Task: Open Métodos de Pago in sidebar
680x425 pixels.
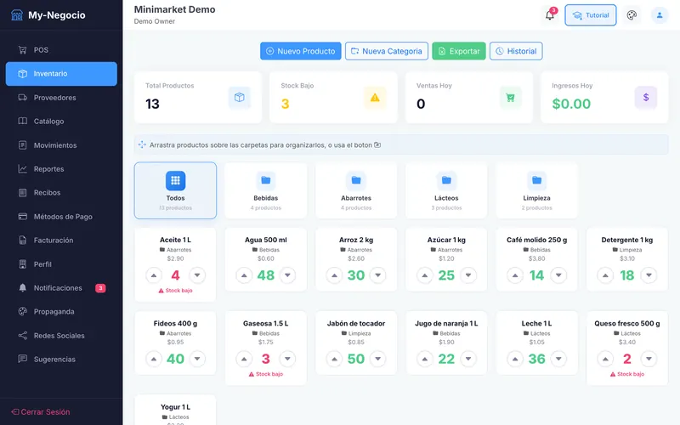Action: tap(61, 217)
